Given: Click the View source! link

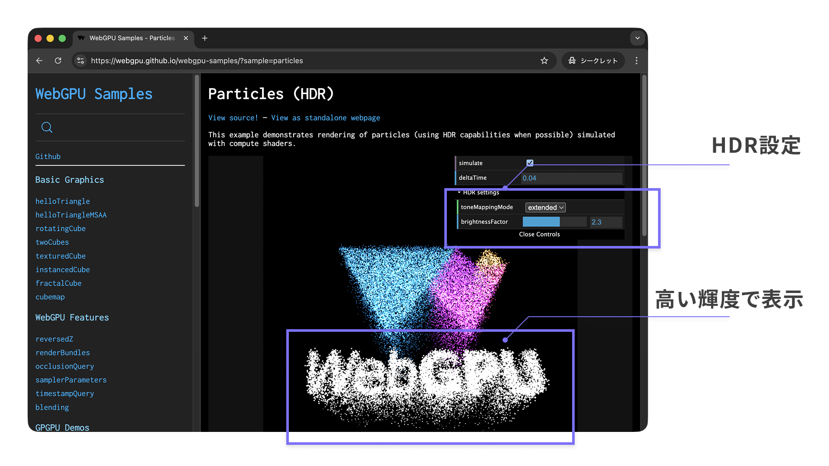Looking at the screenshot, I should coord(233,118).
